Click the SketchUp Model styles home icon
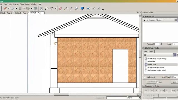This screenshot has height=100, width=178. tap(145, 55)
